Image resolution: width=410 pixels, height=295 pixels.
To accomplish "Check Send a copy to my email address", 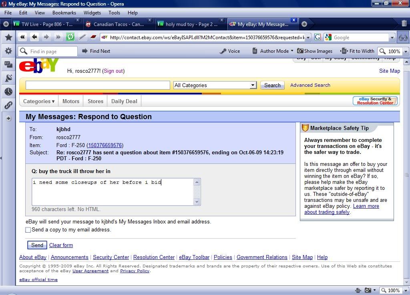I will 28,230.
